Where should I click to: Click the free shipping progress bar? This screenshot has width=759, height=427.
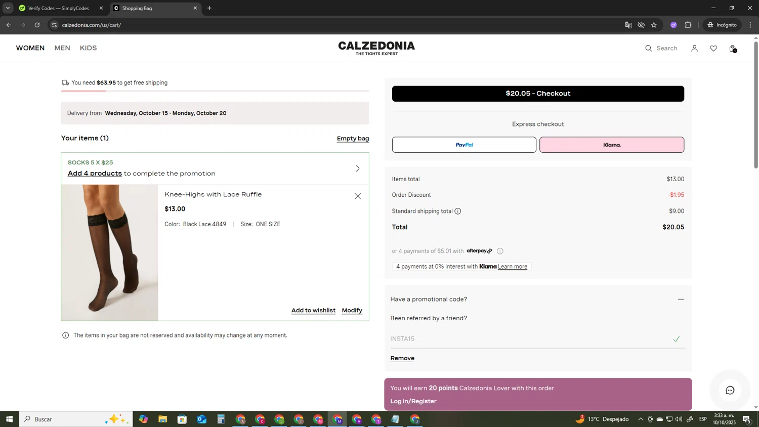pyautogui.click(x=215, y=91)
